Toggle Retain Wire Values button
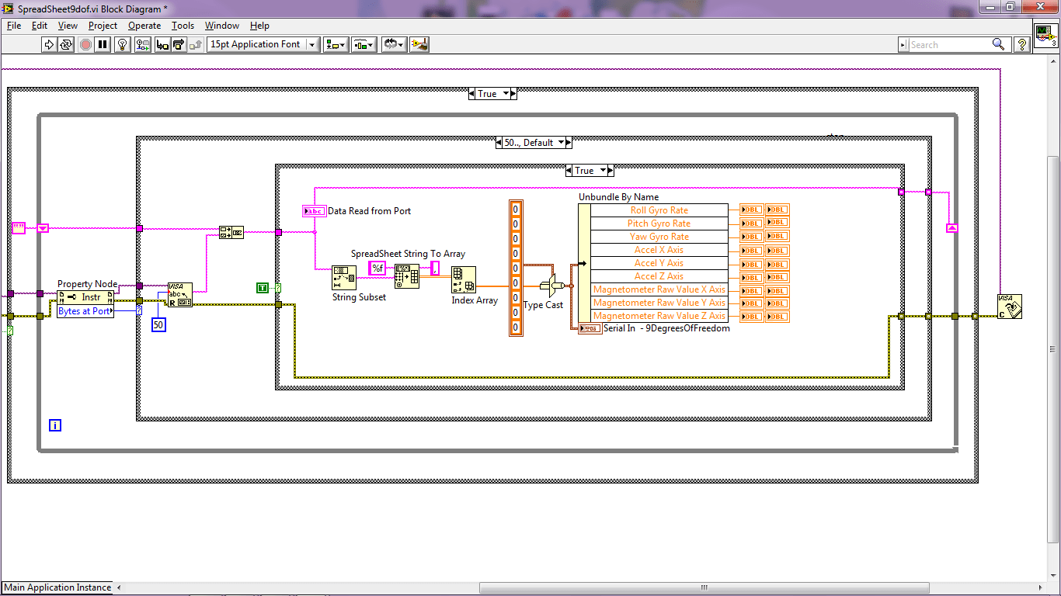 (x=143, y=45)
